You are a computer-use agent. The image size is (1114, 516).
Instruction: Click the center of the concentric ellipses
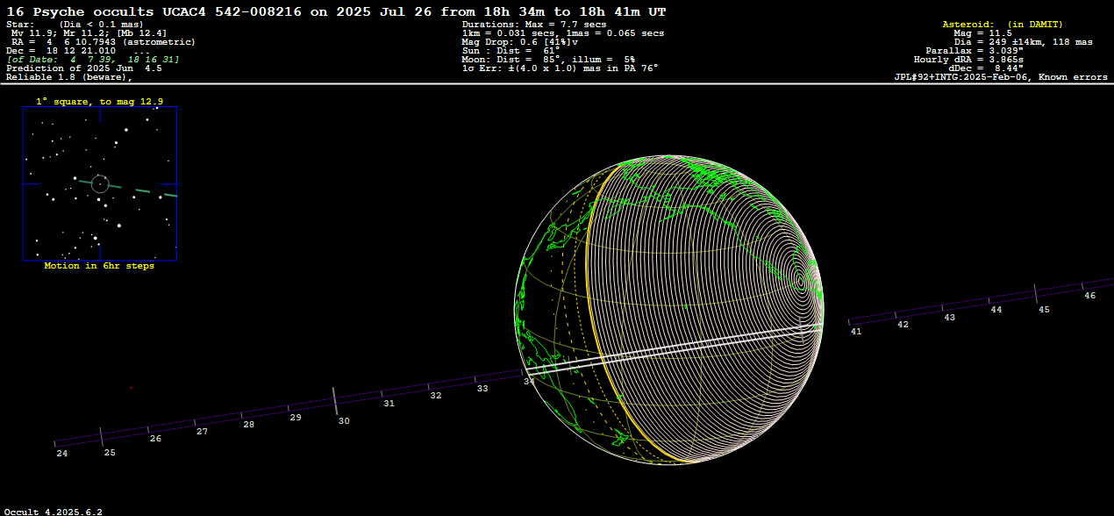tap(800, 281)
